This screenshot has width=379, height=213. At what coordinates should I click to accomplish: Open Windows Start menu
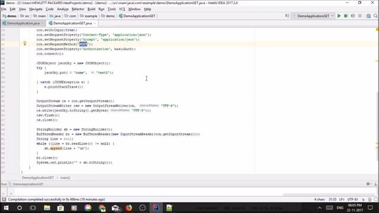click(x=6, y=208)
